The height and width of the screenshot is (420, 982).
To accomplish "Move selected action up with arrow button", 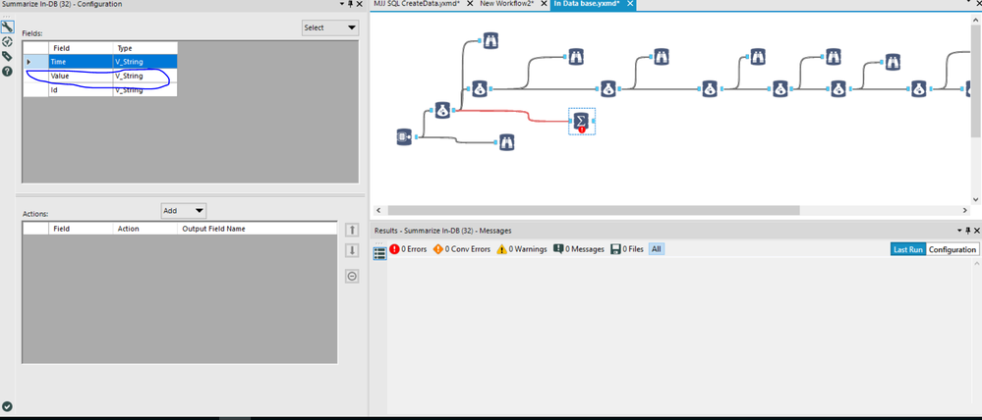I will point(352,230).
